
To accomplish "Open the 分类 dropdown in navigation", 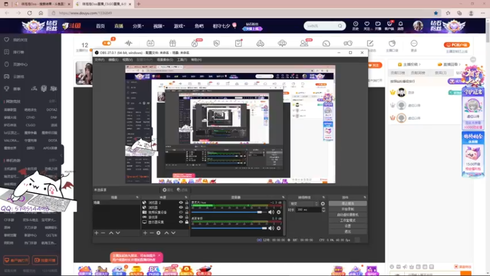I will tap(138, 26).
